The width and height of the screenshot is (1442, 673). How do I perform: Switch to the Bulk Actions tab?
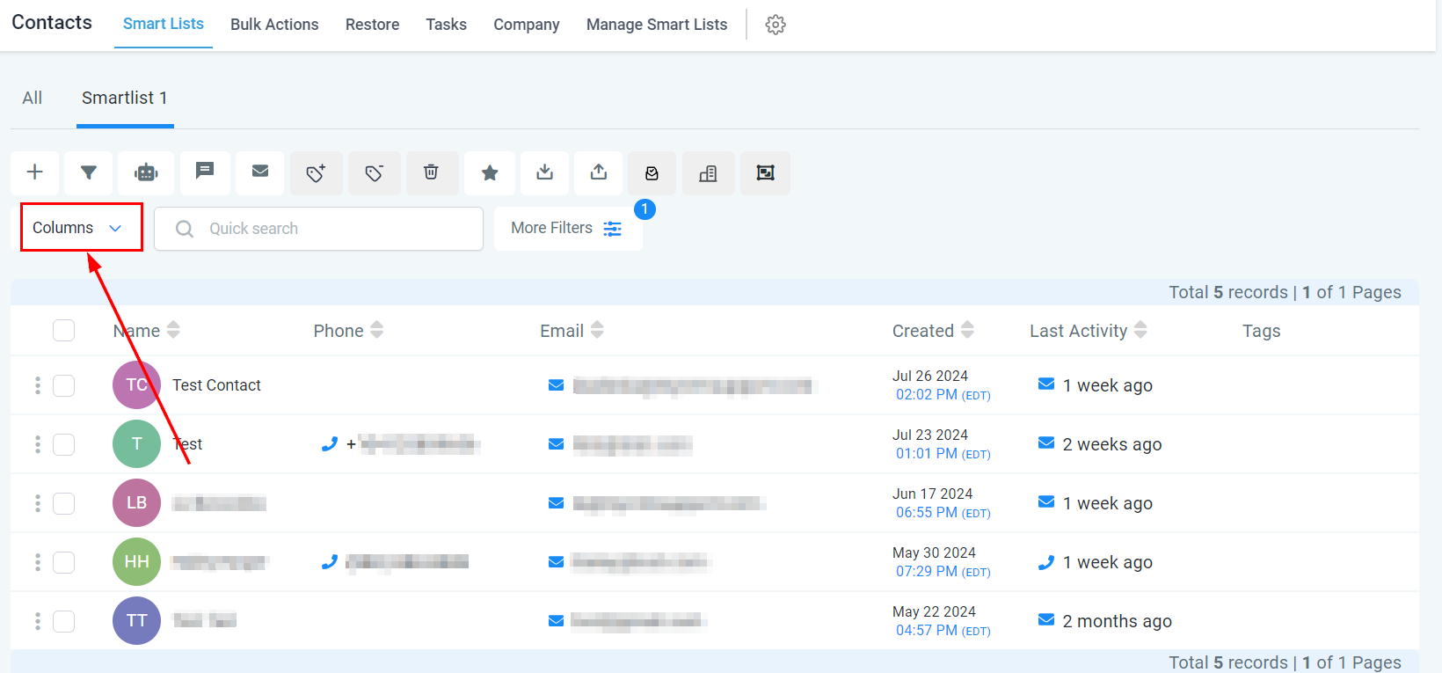(x=274, y=25)
